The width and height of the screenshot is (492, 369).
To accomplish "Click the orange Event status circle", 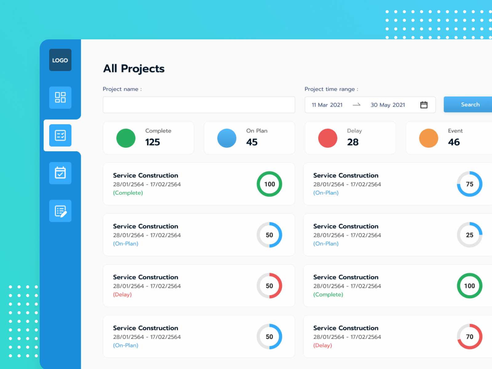I will click(428, 138).
